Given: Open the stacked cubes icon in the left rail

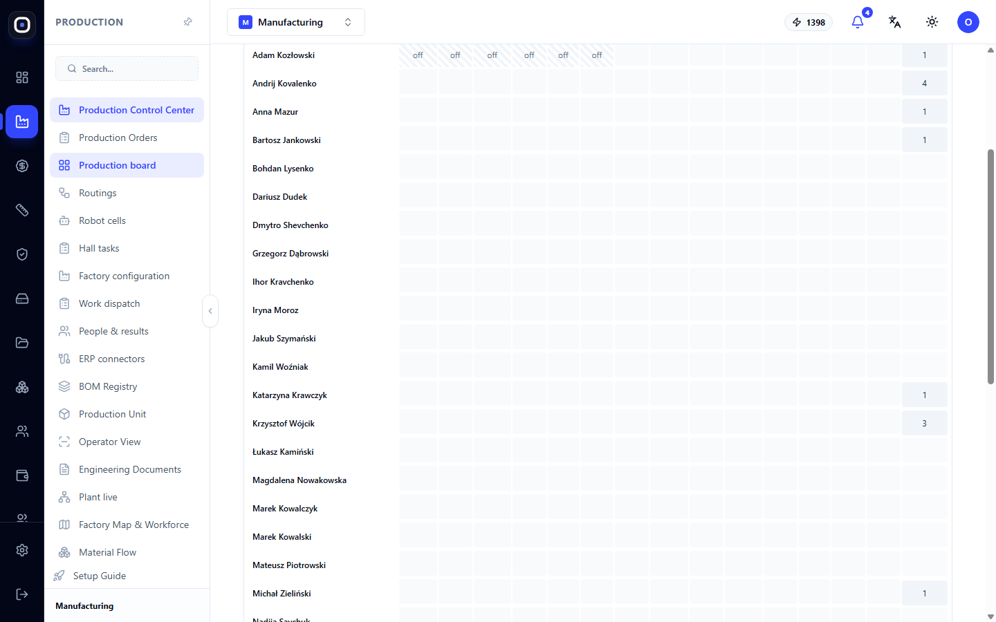Looking at the screenshot, I should (x=22, y=387).
